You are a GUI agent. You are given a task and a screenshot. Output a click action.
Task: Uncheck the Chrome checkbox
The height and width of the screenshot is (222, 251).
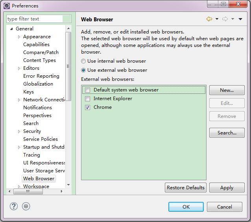click(87, 107)
